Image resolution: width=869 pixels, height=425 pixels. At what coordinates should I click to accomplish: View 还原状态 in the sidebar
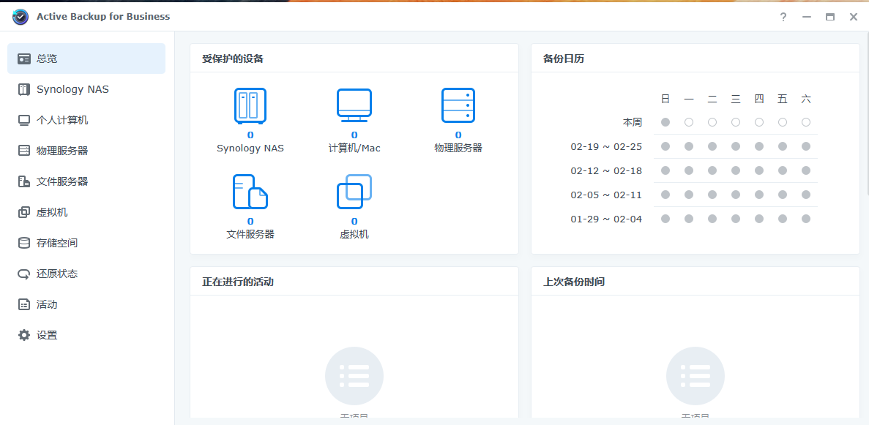point(86,274)
